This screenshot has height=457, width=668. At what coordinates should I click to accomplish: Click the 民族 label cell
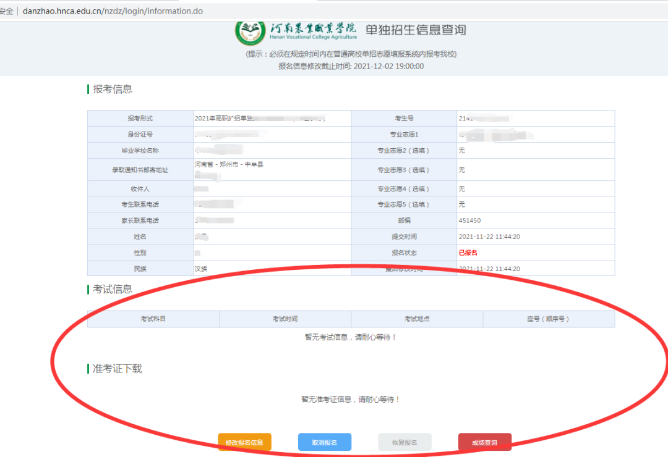click(x=140, y=269)
